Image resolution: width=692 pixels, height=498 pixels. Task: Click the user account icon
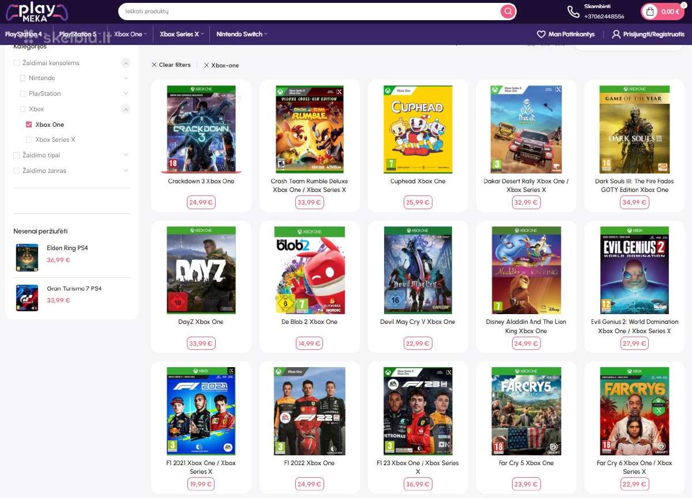pos(616,35)
